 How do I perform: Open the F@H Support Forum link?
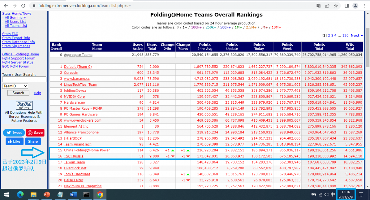point(19,58)
